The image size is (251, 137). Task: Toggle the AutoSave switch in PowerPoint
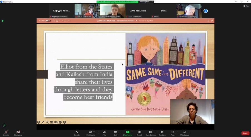click(x=48, y=21)
